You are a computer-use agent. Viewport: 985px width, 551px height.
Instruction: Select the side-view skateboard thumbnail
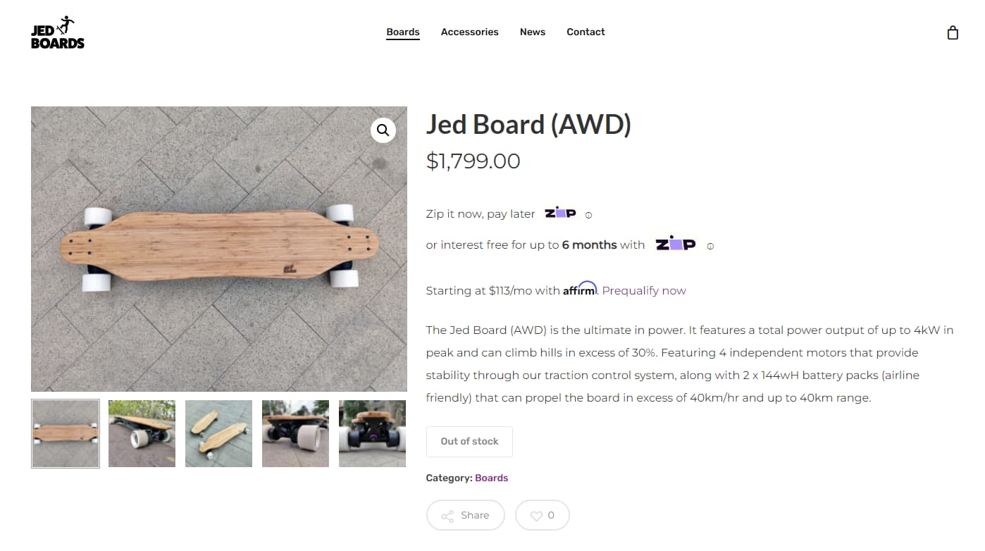click(x=142, y=433)
